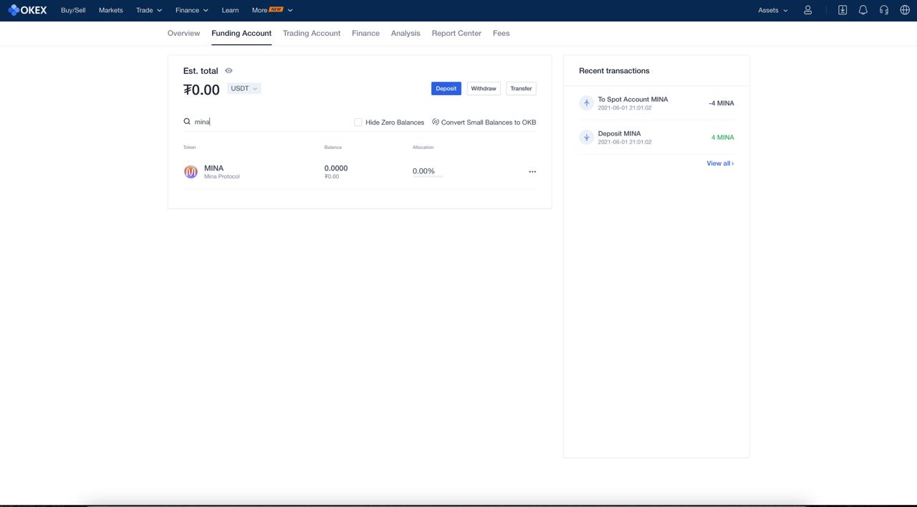Click the Token column header
Viewport: 917px width, 507px height.
189,148
